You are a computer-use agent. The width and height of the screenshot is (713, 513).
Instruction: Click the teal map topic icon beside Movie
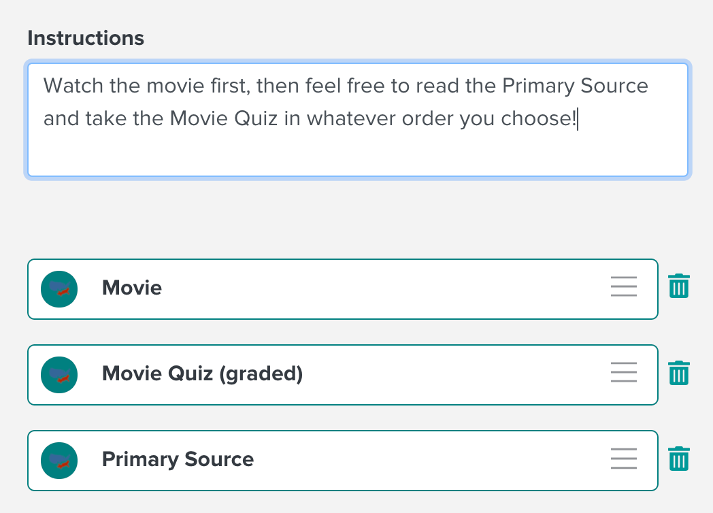tap(59, 289)
